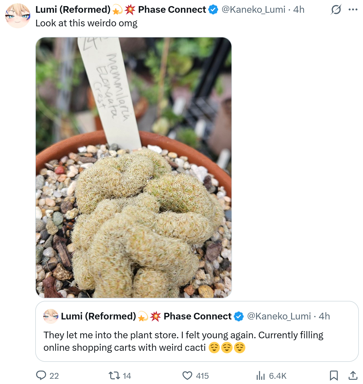
Task: Click the 14 reposts count
Action: click(x=127, y=376)
